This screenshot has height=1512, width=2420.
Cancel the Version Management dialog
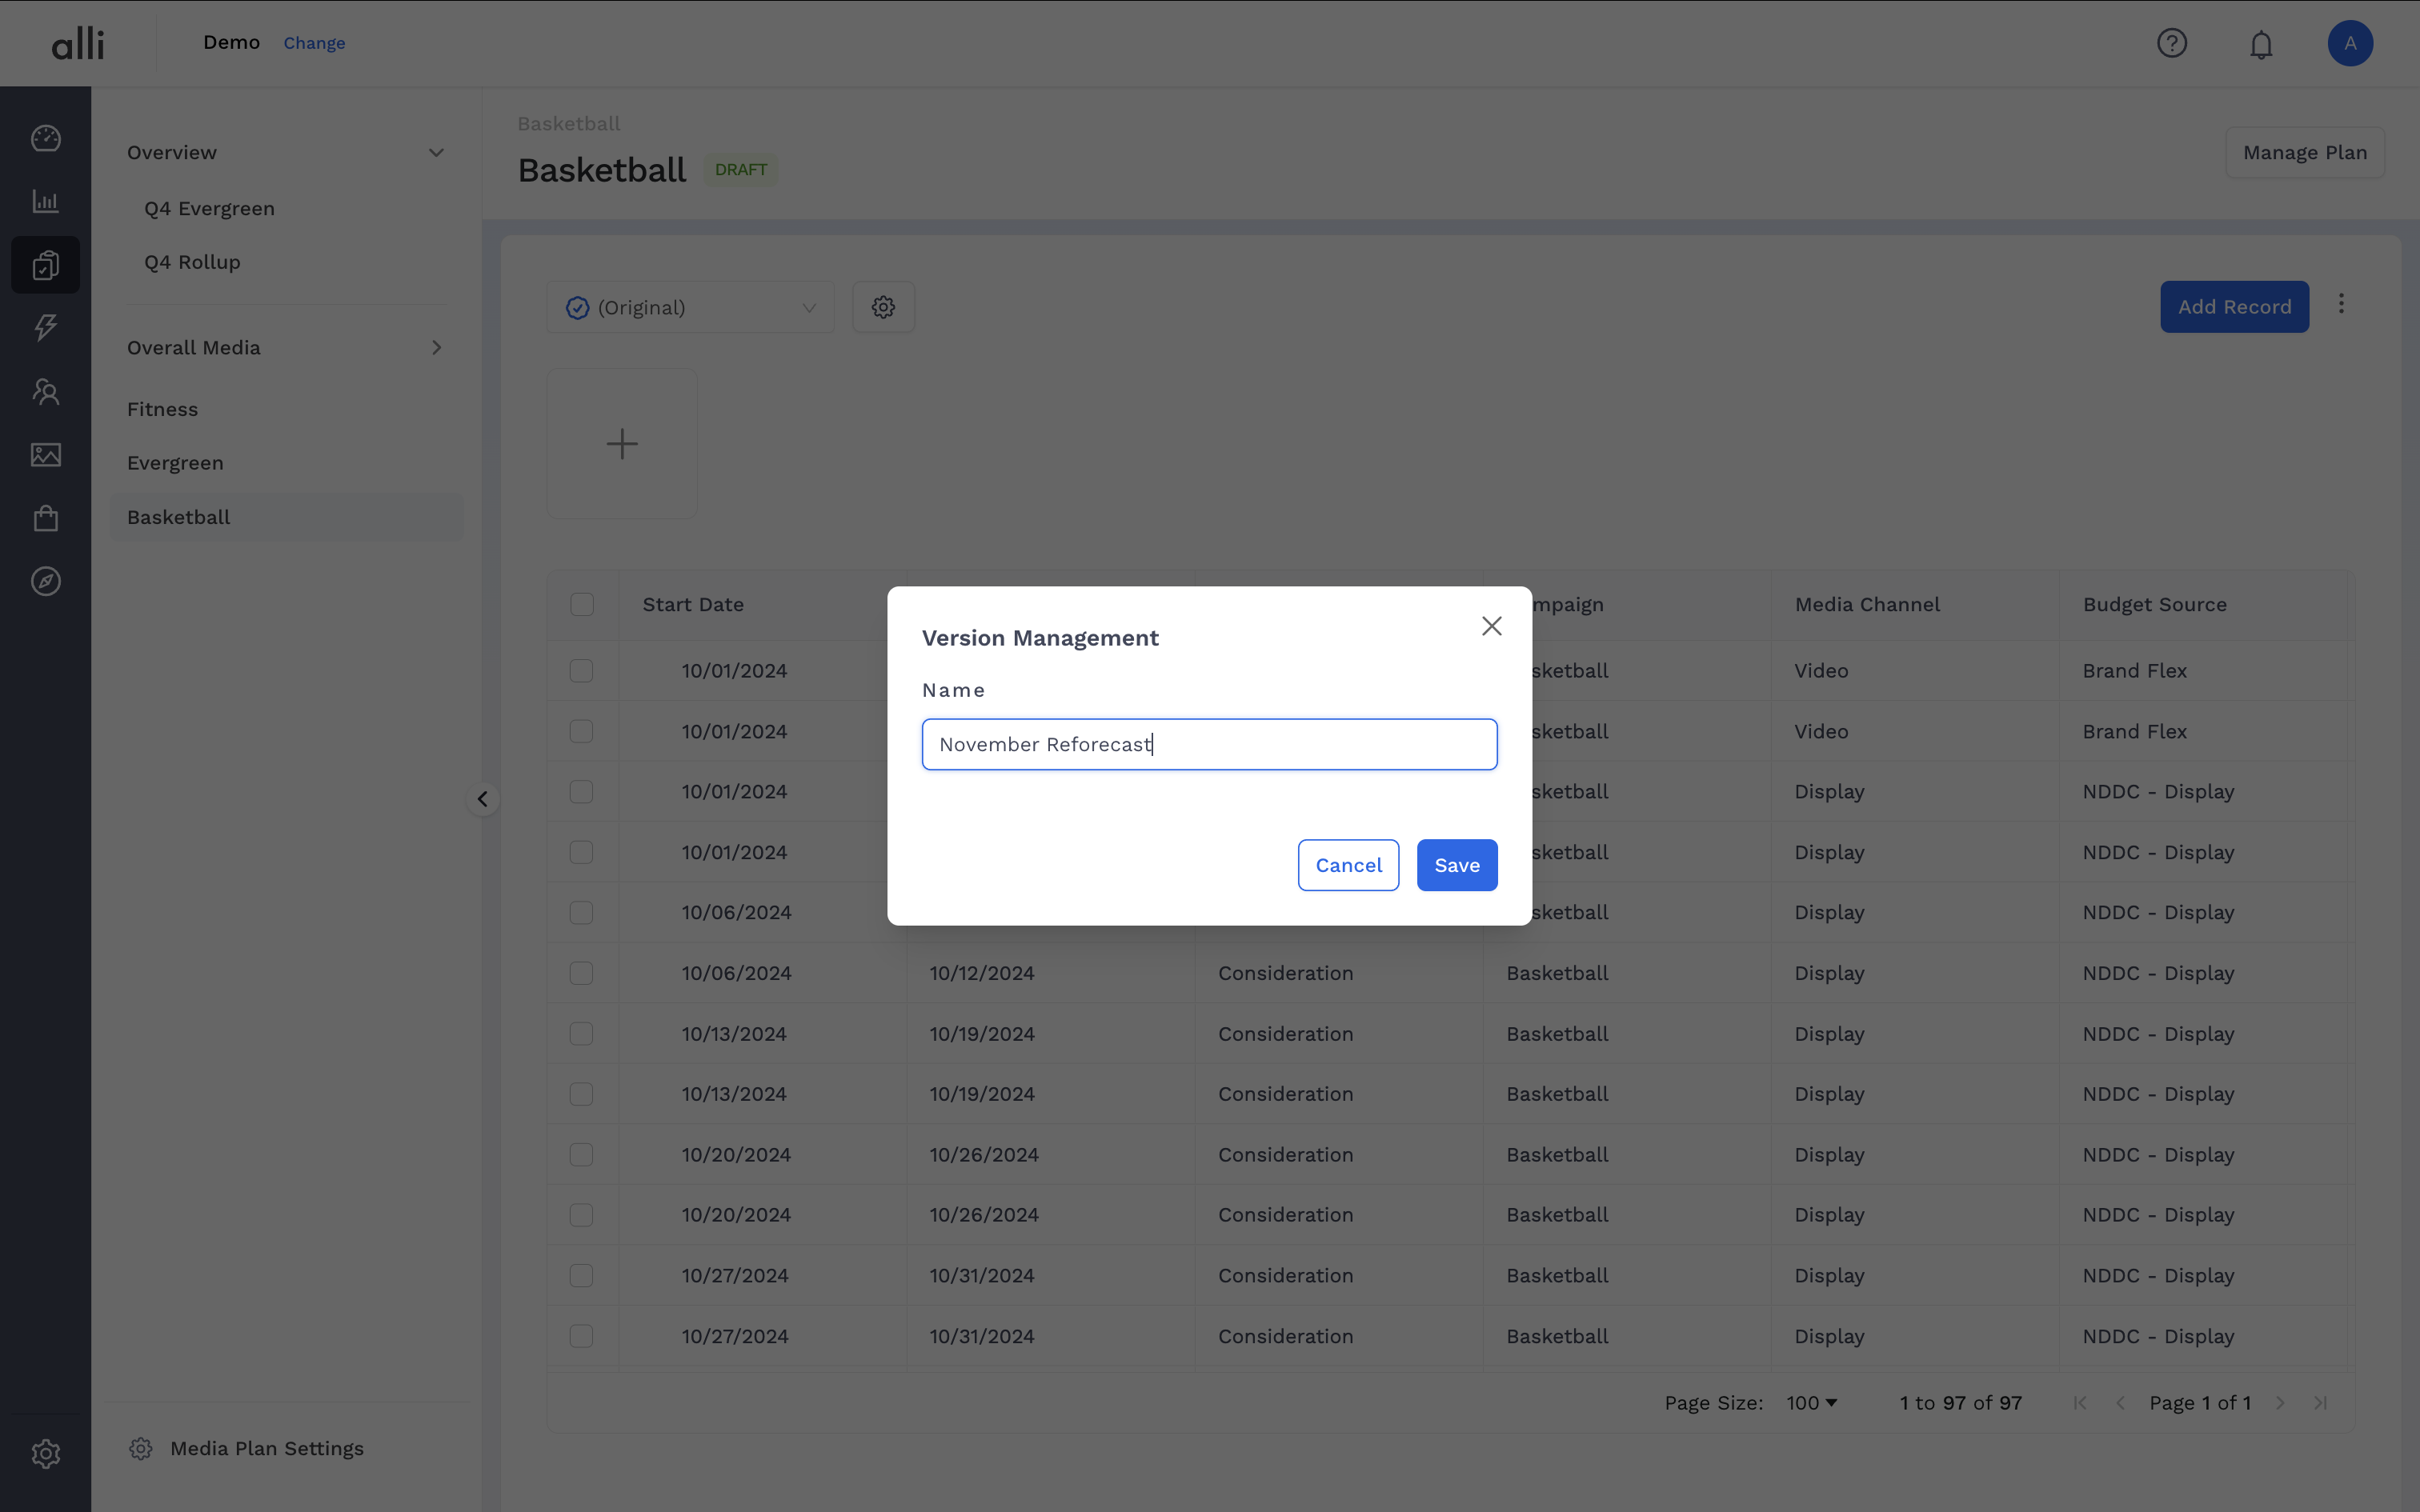pos(1348,865)
